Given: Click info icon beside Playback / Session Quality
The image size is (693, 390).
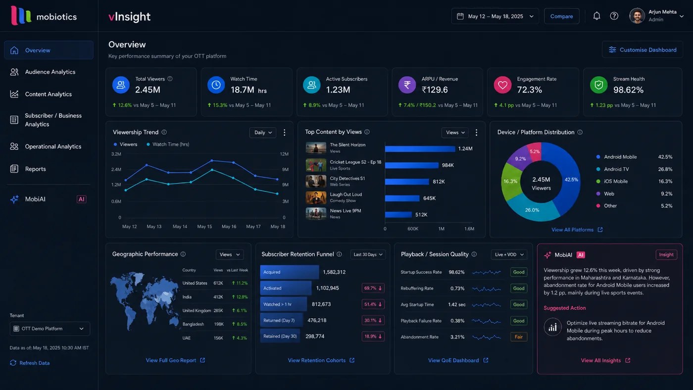Looking at the screenshot, I should point(474,254).
